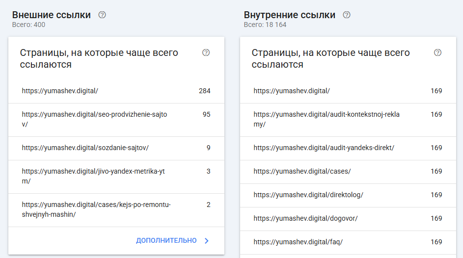Click count 169 in the dogovor/ row
The height and width of the screenshot is (258, 463).
pyautogui.click(x=436, y=218)
